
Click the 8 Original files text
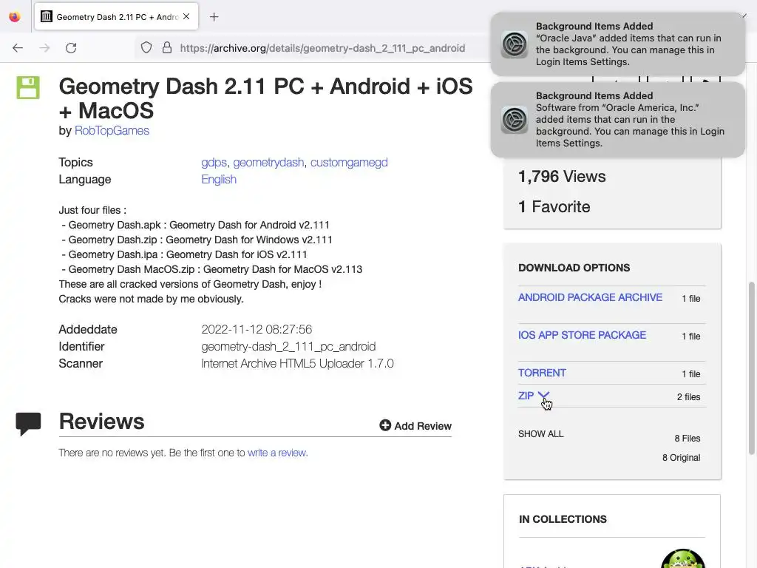681,457
